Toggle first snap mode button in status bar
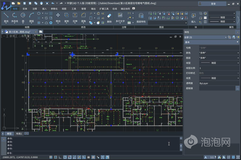Screen dimensions: 241x160 pyautogui.click(x=51, y=157)
